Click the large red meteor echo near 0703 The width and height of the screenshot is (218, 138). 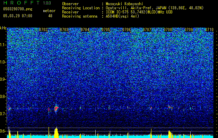tap(56, 108)
